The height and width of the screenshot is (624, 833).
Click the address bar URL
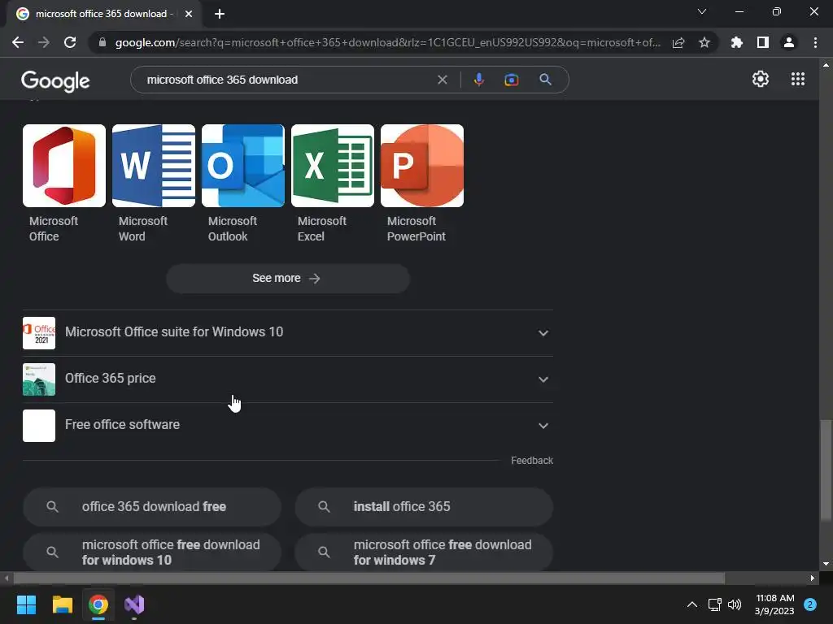tap(388, 42)
